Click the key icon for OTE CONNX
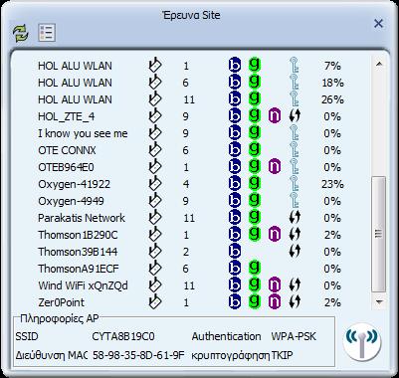This screenshot has width=399, height=378. click(295, 149)
